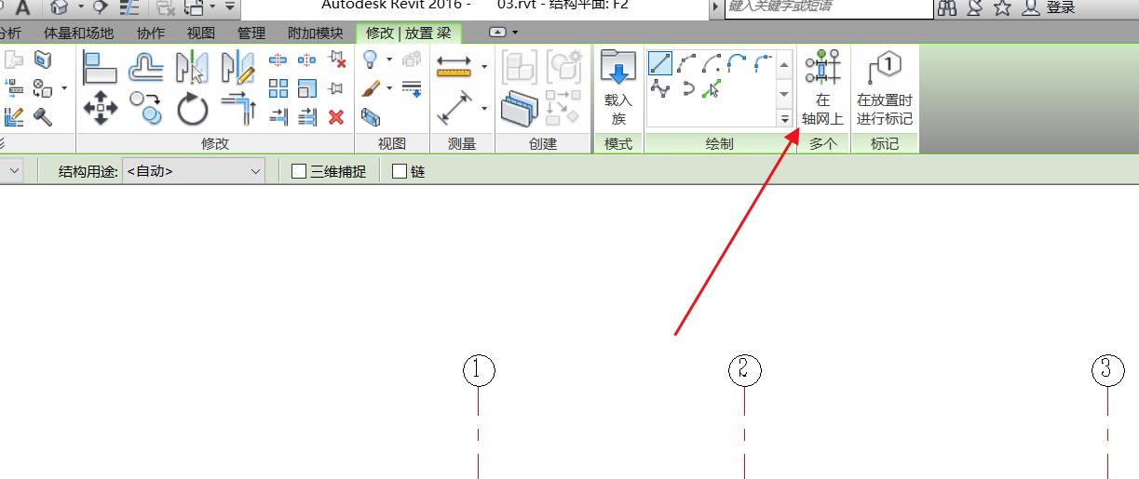Screen dimensions: 1139x479
Task: Click the Load Family button
Action: click(618, 89)
